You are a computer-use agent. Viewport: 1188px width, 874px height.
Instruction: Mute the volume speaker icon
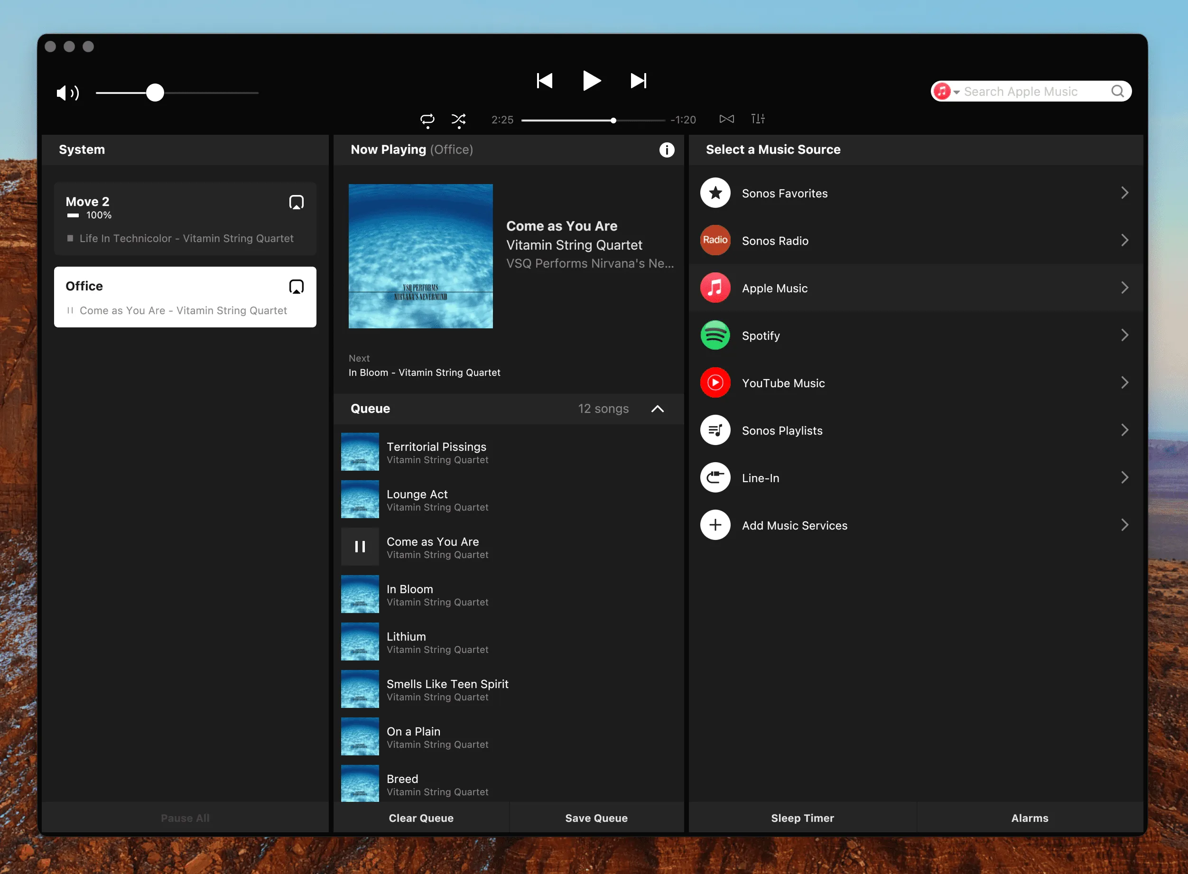coord(68,93)
